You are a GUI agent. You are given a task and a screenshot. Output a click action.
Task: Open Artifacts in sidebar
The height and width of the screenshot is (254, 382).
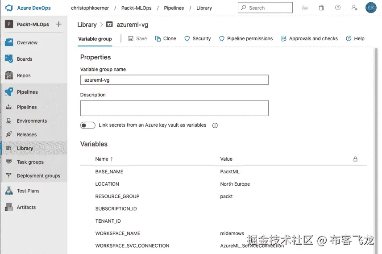point(26,207)
